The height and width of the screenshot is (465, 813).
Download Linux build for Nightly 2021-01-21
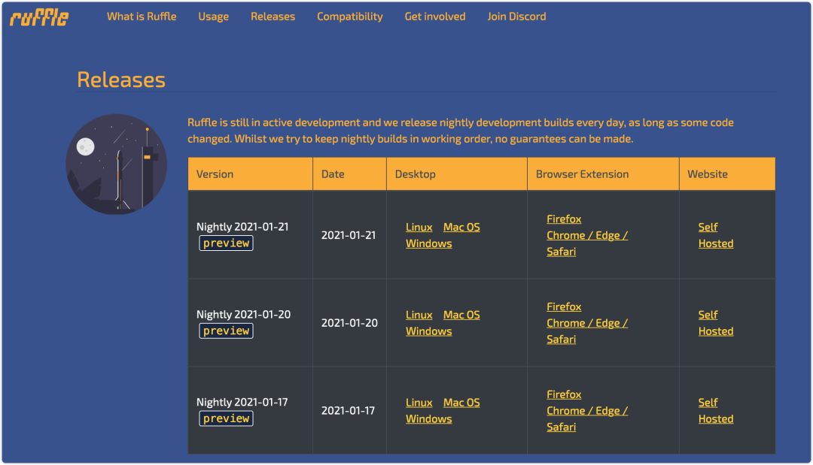pyautogui.click(x=419, y=227)
